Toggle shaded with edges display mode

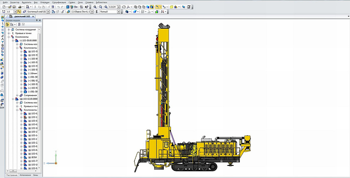[x=152, y=7]
